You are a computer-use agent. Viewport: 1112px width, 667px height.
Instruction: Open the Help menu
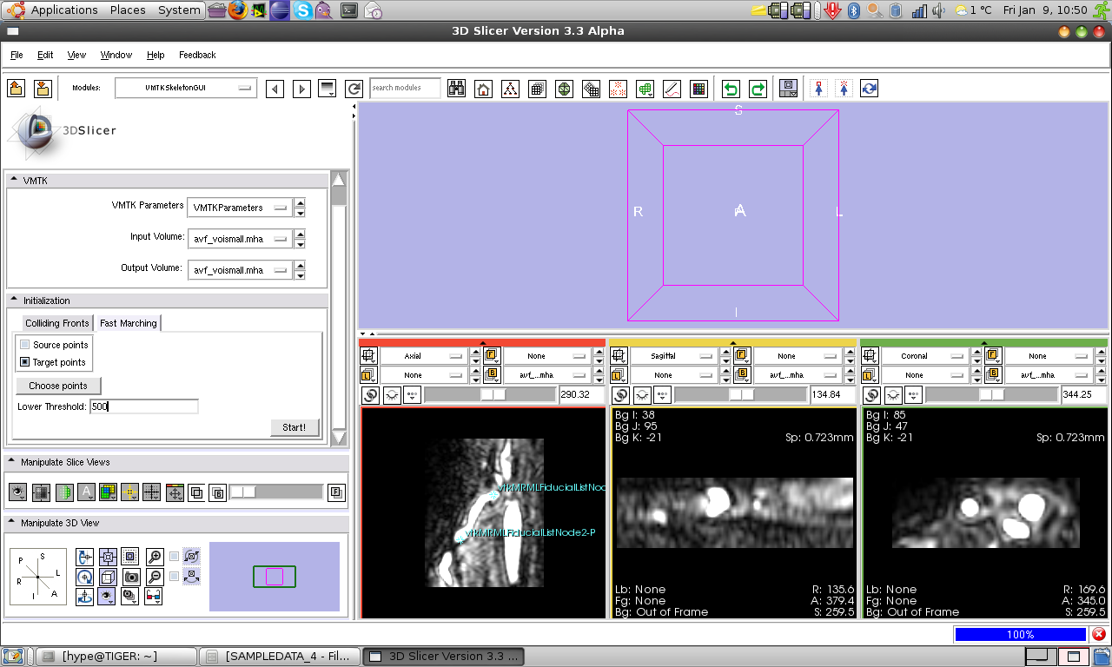pos(156,55)
